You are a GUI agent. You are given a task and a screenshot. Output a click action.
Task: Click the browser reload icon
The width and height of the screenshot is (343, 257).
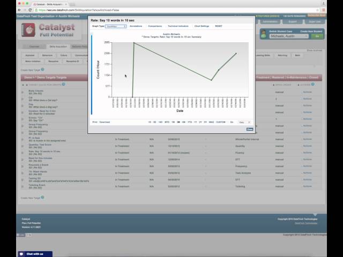30,10
